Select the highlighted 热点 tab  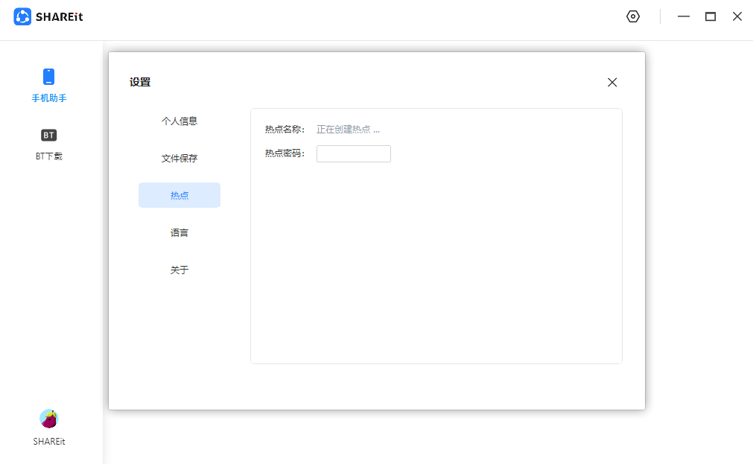(x=179, y=194)
